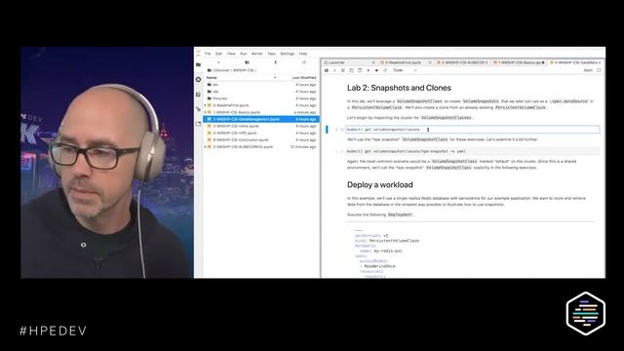Click New Launcher plus in file browser
Screen dimensions: 624x351
click(x=218, y=62)
